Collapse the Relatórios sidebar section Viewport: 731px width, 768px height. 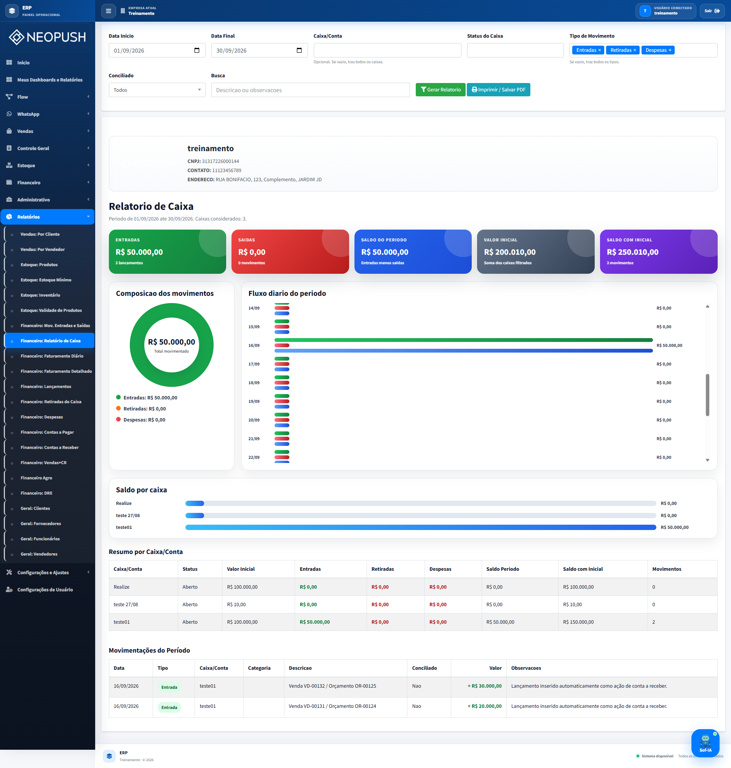pyautogui.click(x=48, y=217)
